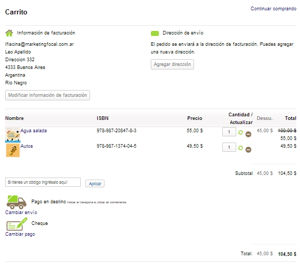The image size is (300, 264).
Task: Open the Autos book cover thumbnail
Action: pos(13,150)
